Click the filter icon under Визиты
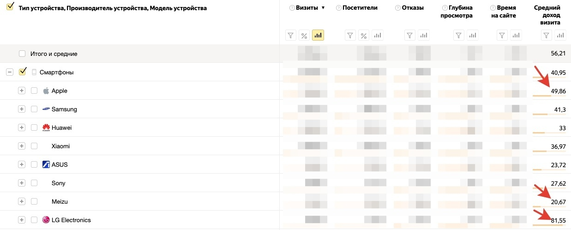 (x=290, y=35)
